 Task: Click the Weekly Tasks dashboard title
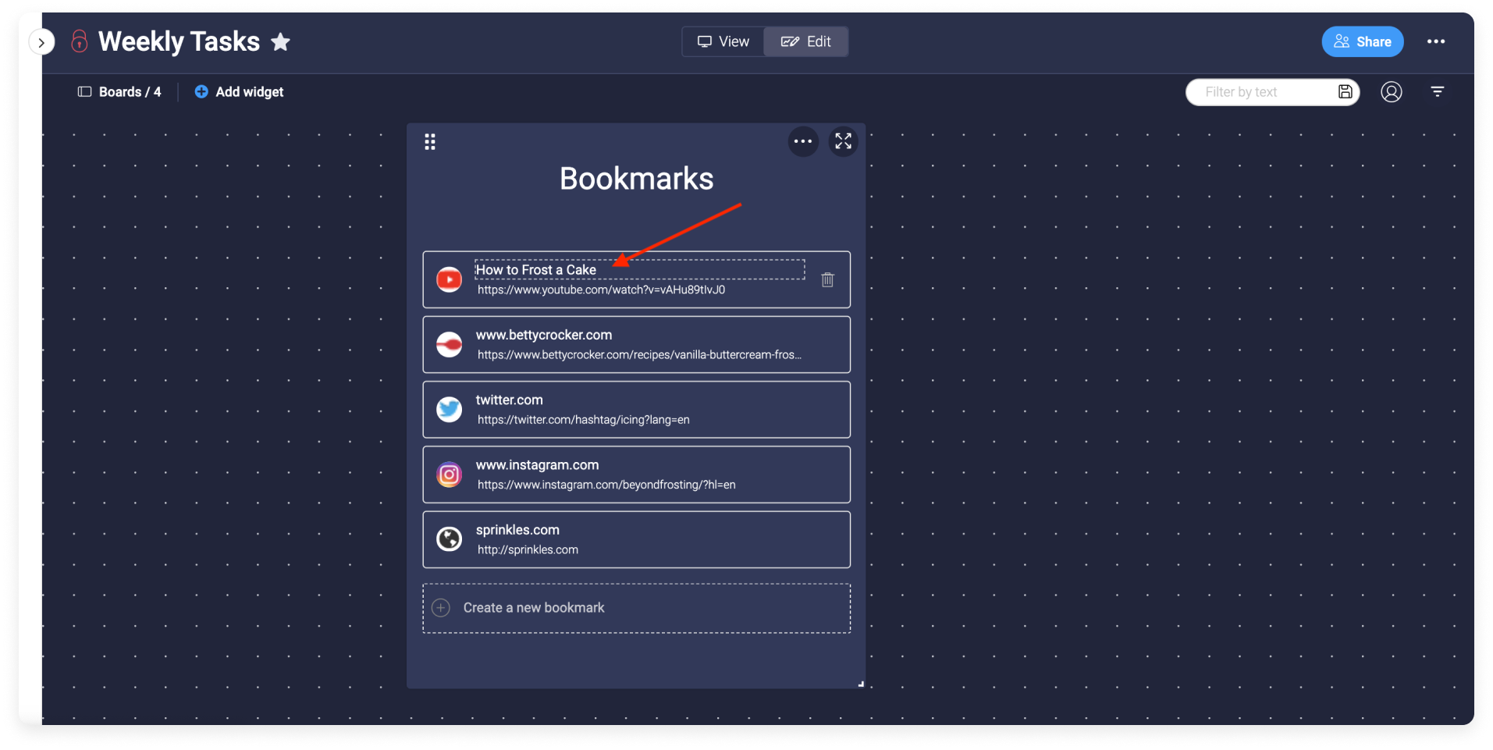click(179, 41)
